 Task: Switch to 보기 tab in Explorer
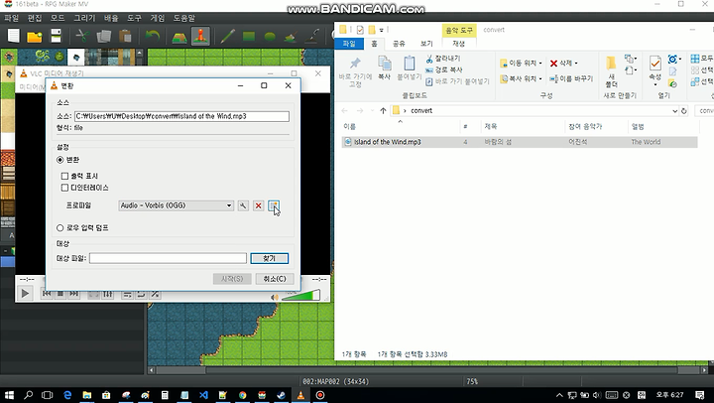tap(426, 44)
